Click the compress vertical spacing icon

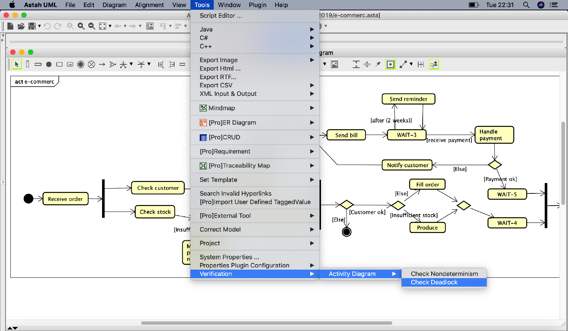coord(367,64)
